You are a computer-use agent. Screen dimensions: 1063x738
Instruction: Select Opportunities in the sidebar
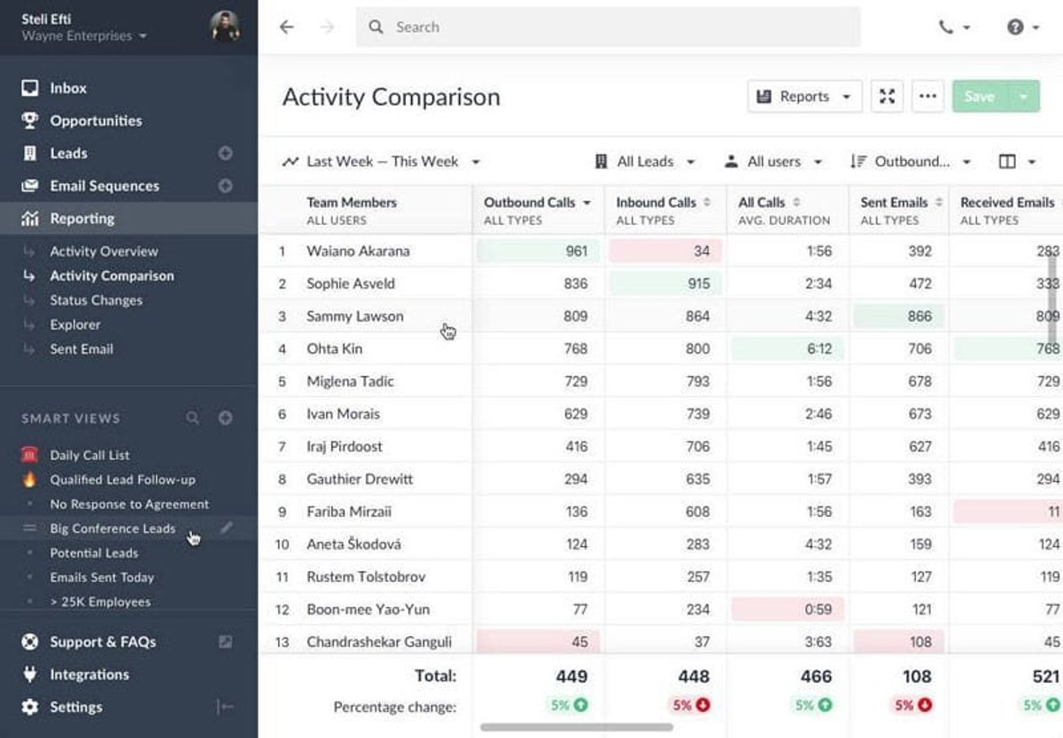pyautogui.click(x=96, y=120)
